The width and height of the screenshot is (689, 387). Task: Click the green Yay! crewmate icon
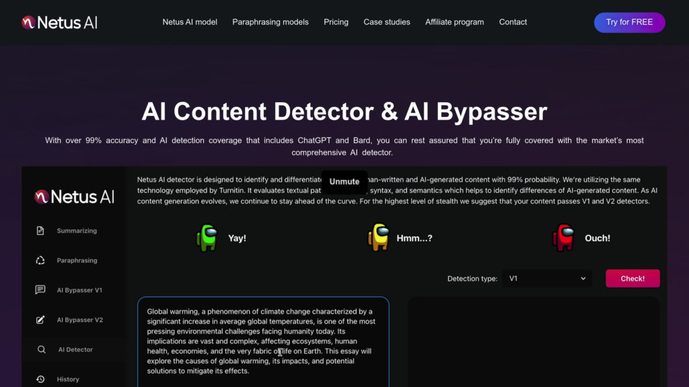[207, 238]
